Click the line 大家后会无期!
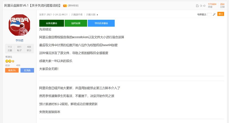The image size is (229, 123). (x=49, y=69)
